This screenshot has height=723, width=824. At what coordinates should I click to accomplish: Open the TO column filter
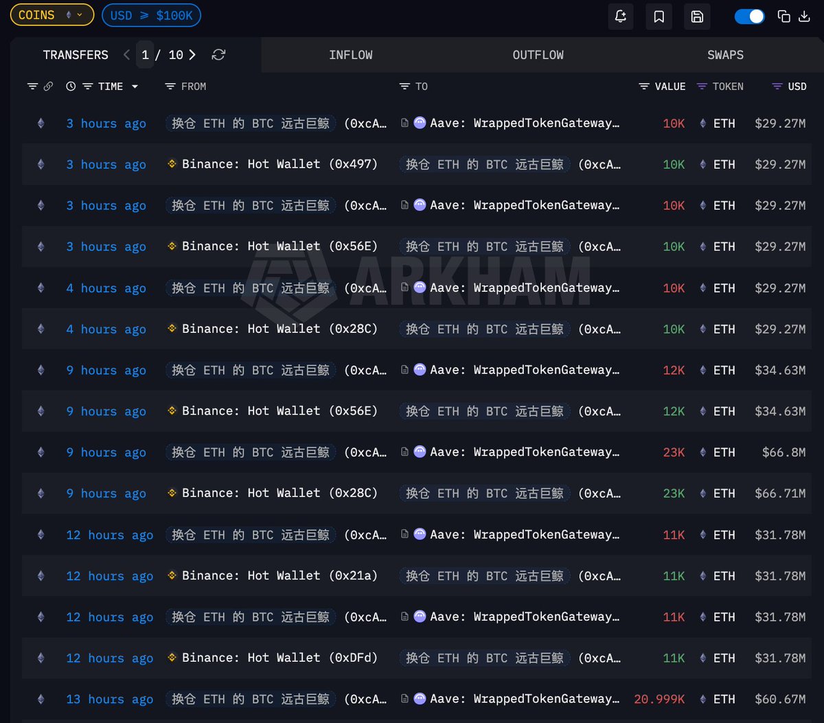[x=404, y=87]
